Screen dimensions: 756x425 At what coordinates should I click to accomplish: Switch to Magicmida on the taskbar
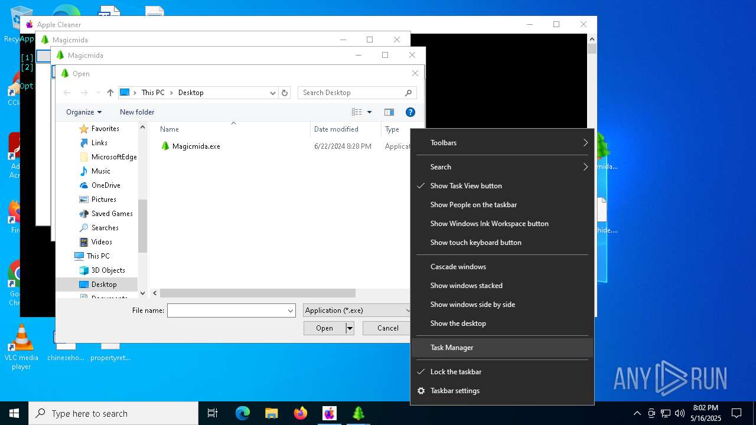[359, 413]
